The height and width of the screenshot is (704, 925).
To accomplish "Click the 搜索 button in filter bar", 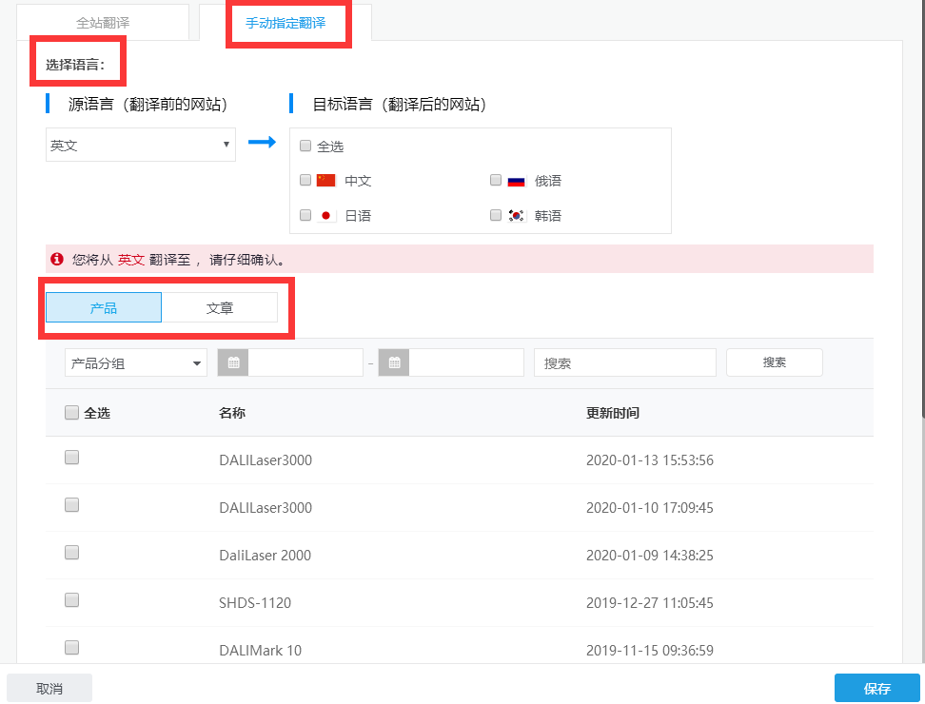I will [x=774, y=362].
